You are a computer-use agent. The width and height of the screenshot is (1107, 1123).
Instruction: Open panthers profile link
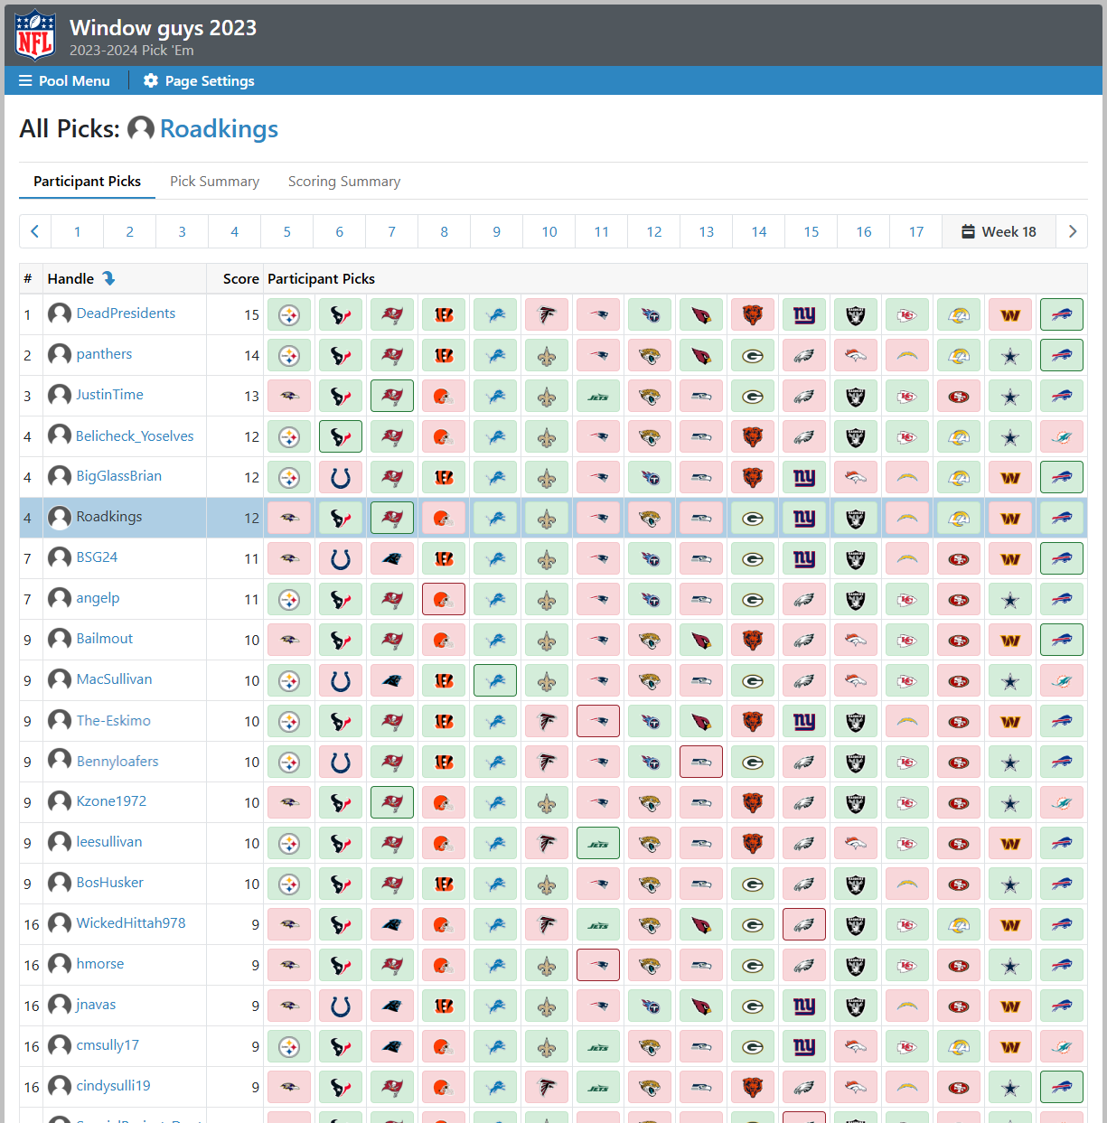click(104, 354)
